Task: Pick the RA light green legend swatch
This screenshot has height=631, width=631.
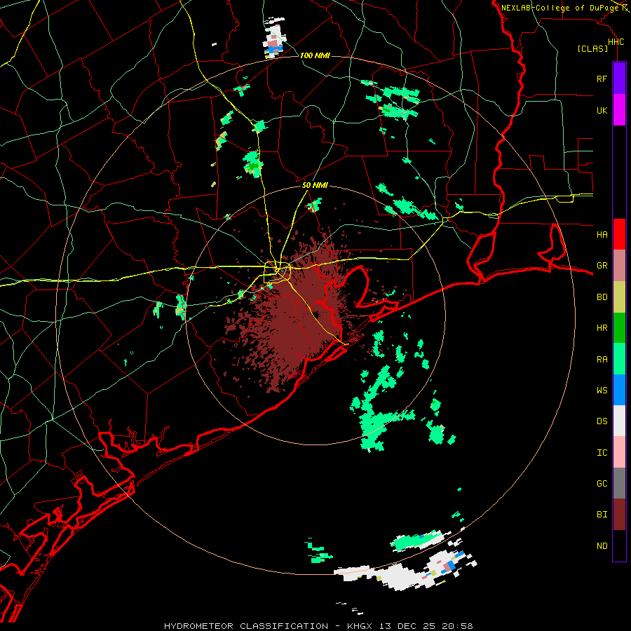Action: (x=619, y=359)
